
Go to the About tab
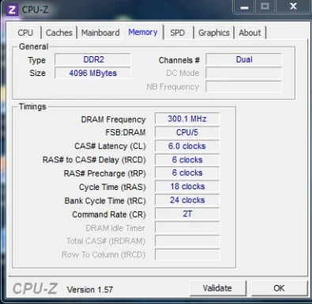pyautogui.click(x=250, y=32)
